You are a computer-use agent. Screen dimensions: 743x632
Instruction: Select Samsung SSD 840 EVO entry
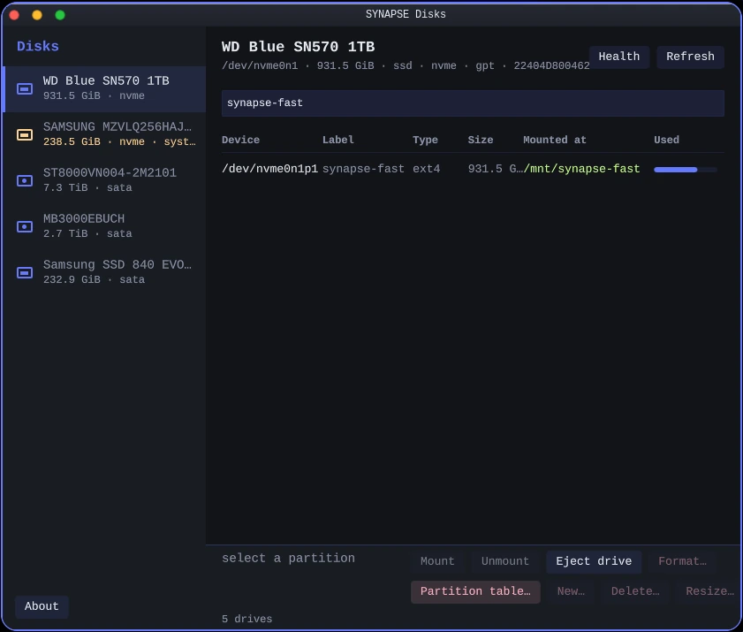104,272
